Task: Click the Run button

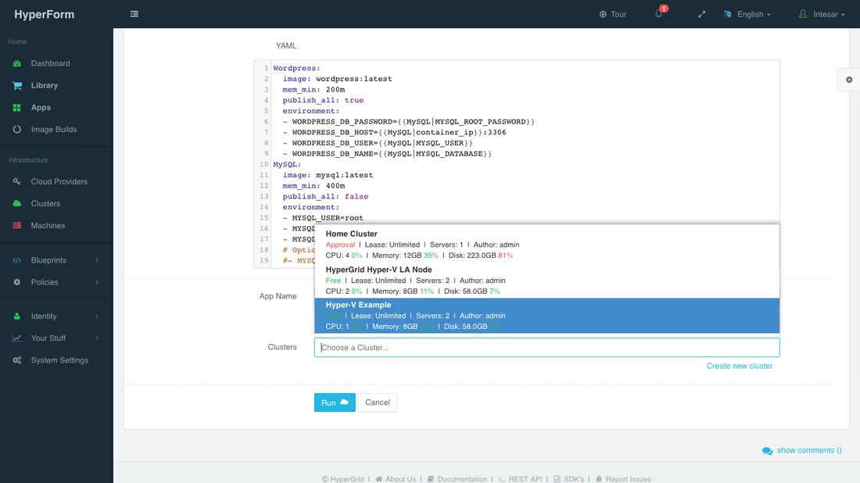Action: click(335, 402)
